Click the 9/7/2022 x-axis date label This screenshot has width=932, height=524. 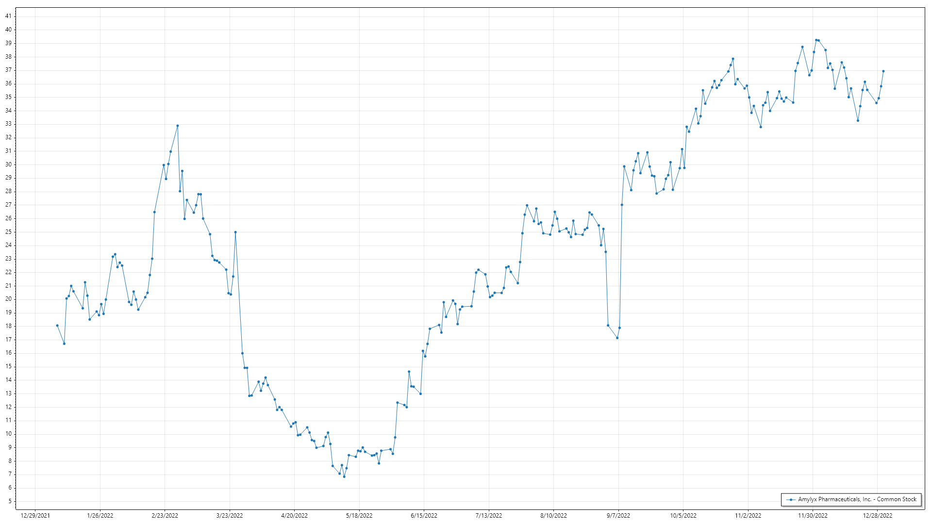coord(618,516)
